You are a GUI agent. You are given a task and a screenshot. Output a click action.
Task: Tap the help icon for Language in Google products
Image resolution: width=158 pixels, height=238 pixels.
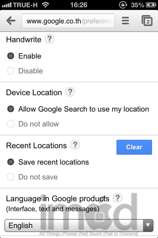pyautogui.click(x=117, y=198)
